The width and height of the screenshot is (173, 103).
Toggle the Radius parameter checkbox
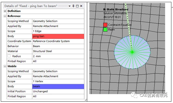9,56
